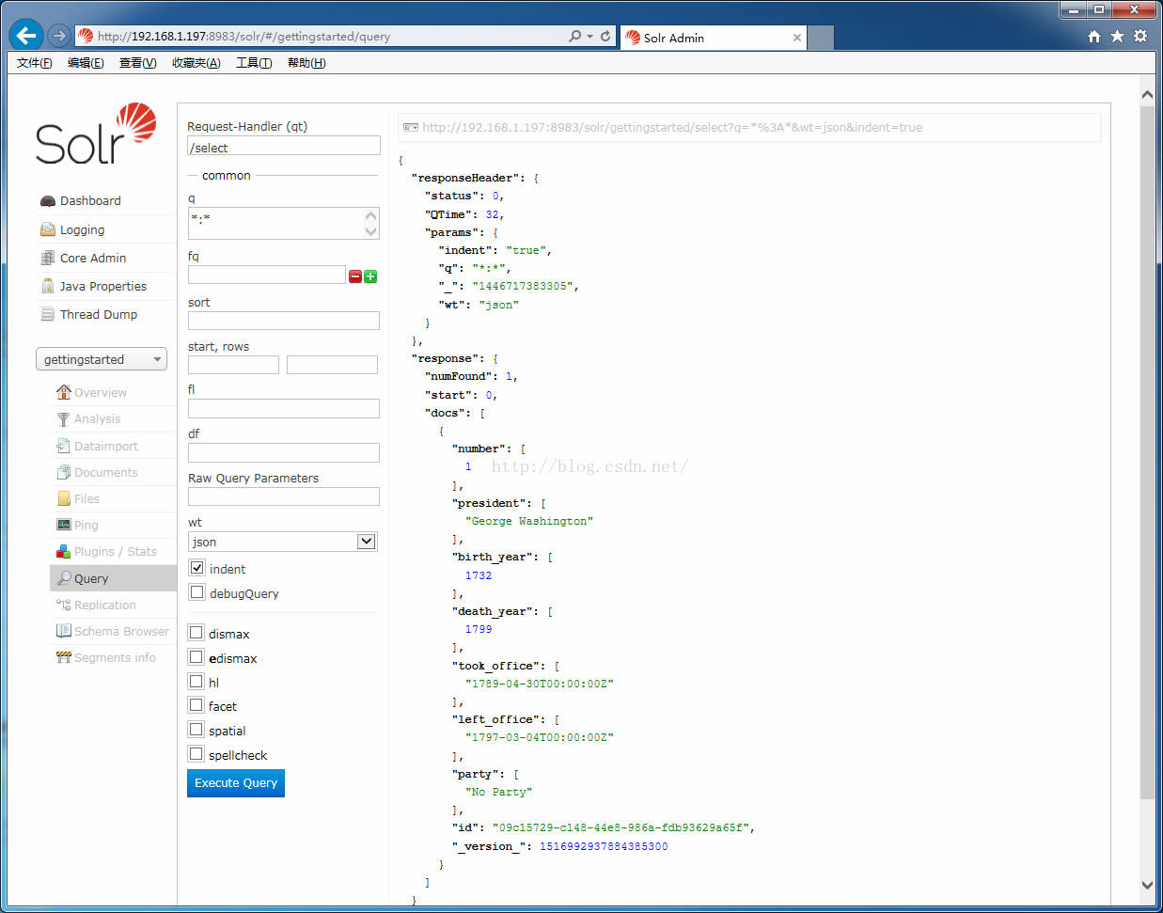Viewport: 1163px width, 913px height.
Task: Click the Schema Browser link
Action: tap(122, 631)
